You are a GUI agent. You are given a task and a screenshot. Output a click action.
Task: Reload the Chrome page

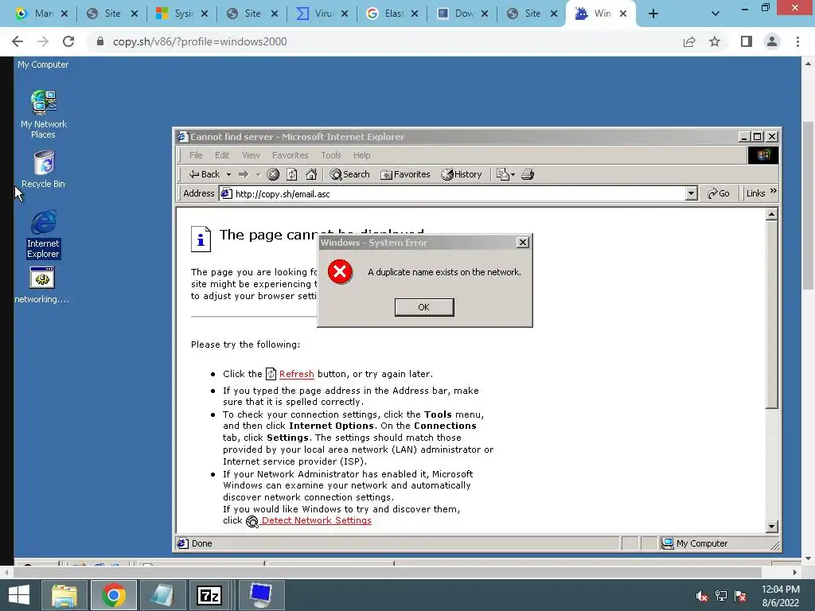(68, 41)
